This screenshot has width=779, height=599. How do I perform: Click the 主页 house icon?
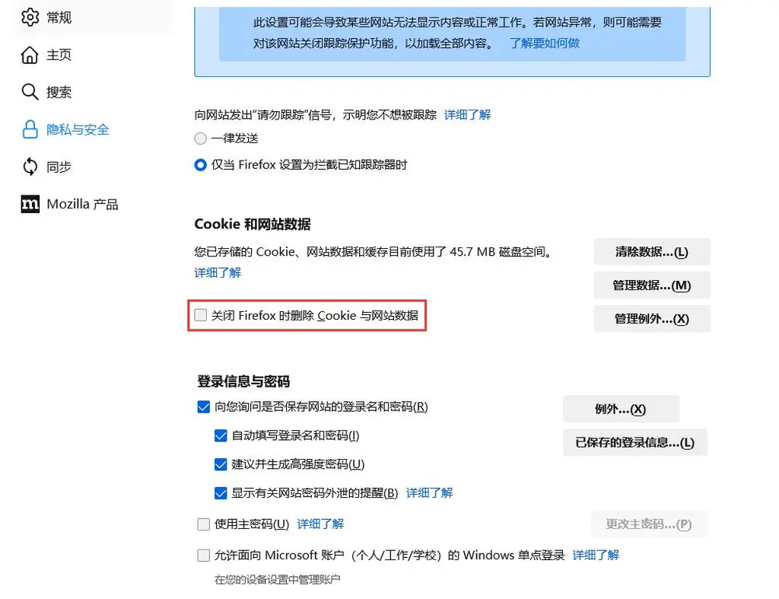tap(30, 55)
